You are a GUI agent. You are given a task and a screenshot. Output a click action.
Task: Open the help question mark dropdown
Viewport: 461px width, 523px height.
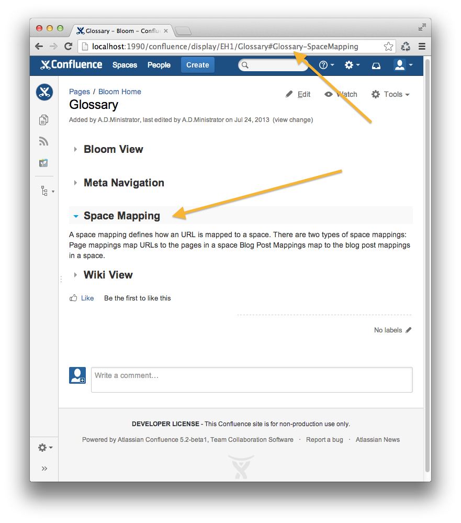327,65
